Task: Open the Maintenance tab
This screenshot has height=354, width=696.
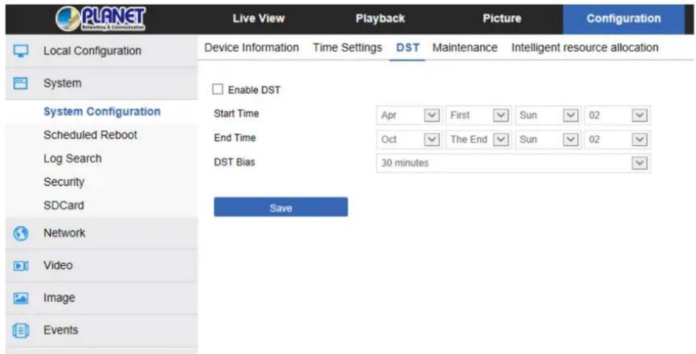Action: point(465,47)
